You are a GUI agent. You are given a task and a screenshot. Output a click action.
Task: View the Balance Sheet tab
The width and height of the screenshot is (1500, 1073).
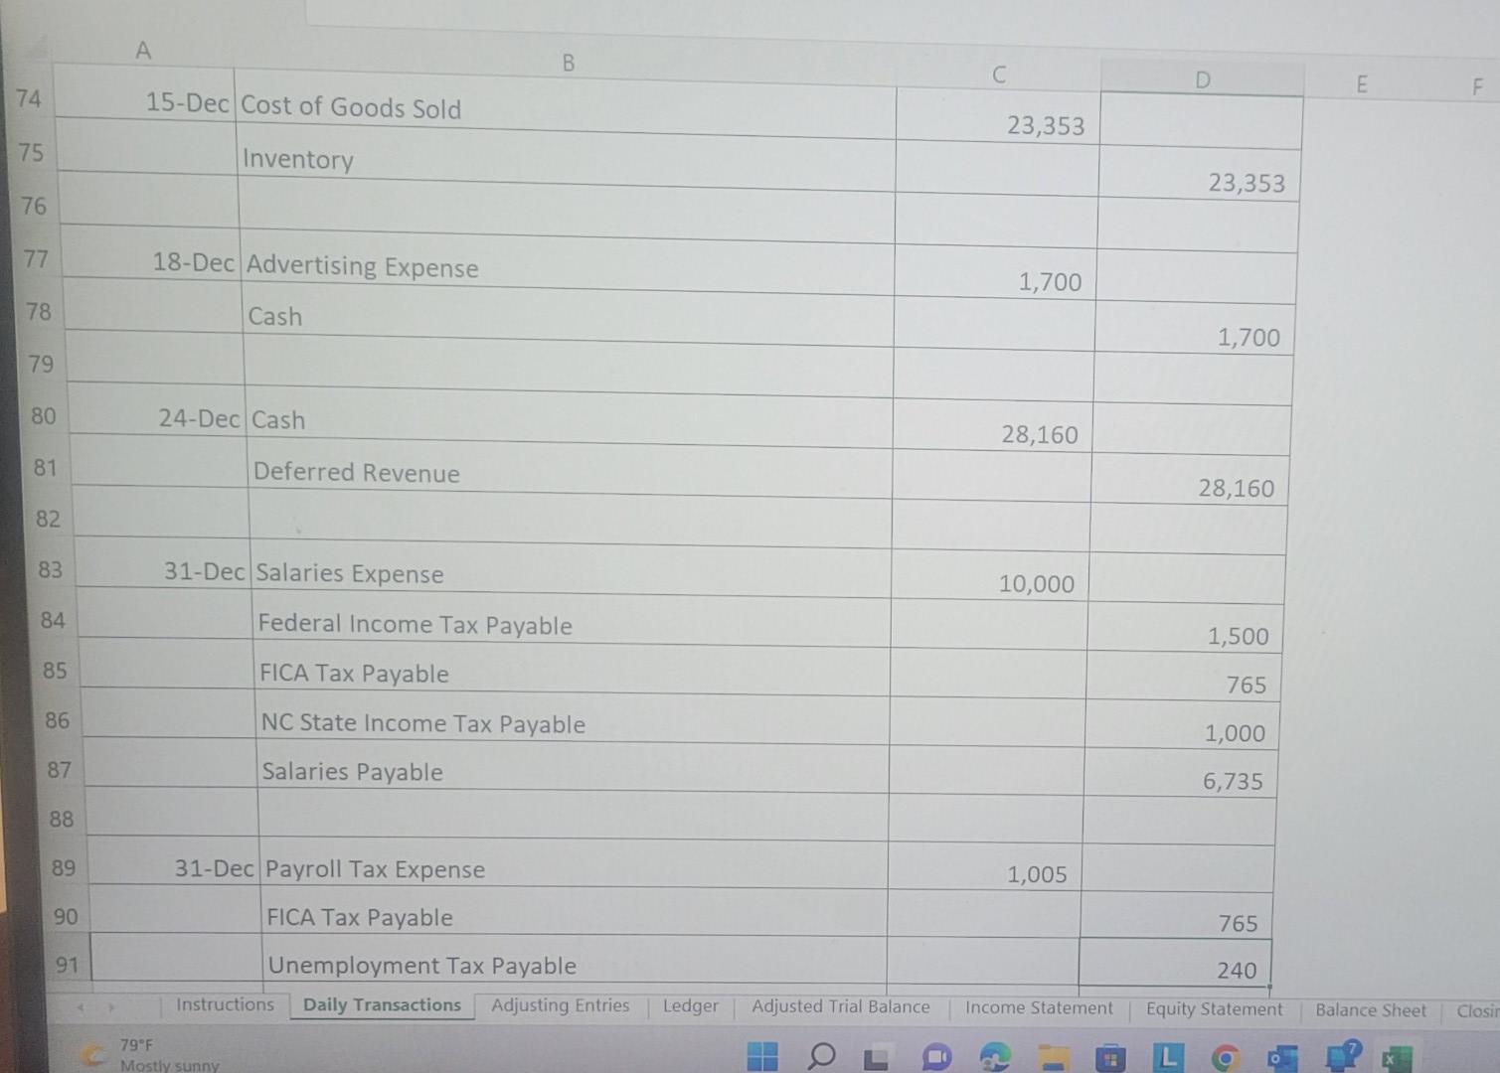point(1370,1009)
